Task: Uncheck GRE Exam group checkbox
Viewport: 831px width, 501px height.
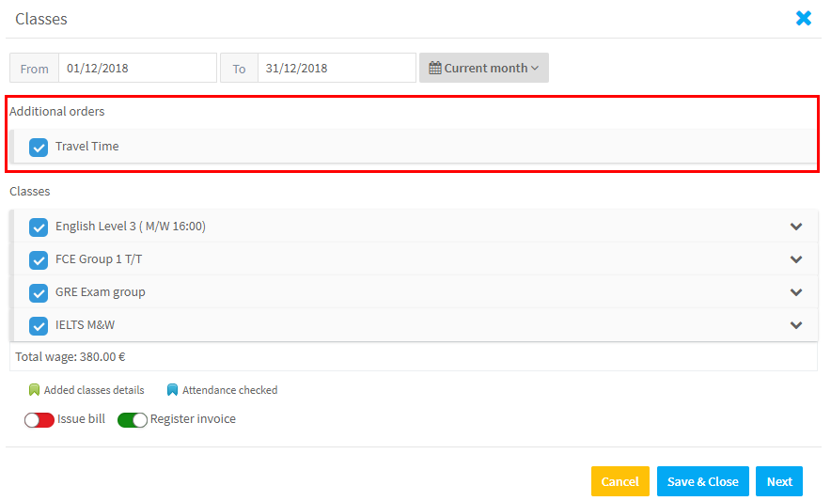Action: click(x=39, y=292)
